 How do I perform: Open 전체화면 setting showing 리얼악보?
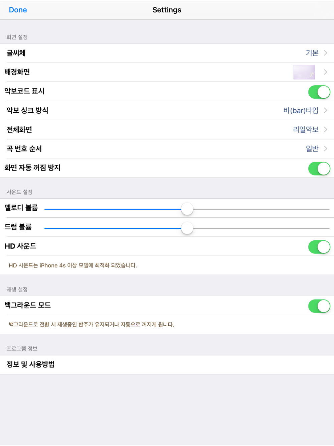pyautogui.click(x=167, y=130)
